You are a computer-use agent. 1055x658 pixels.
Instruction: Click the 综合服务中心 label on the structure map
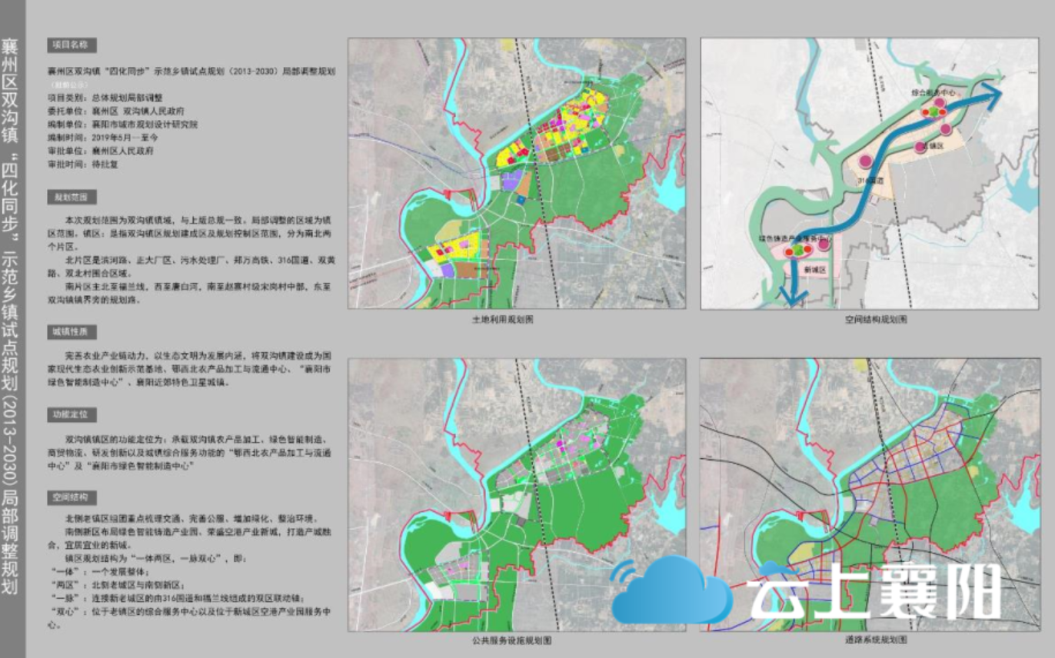tap(933, 91)
